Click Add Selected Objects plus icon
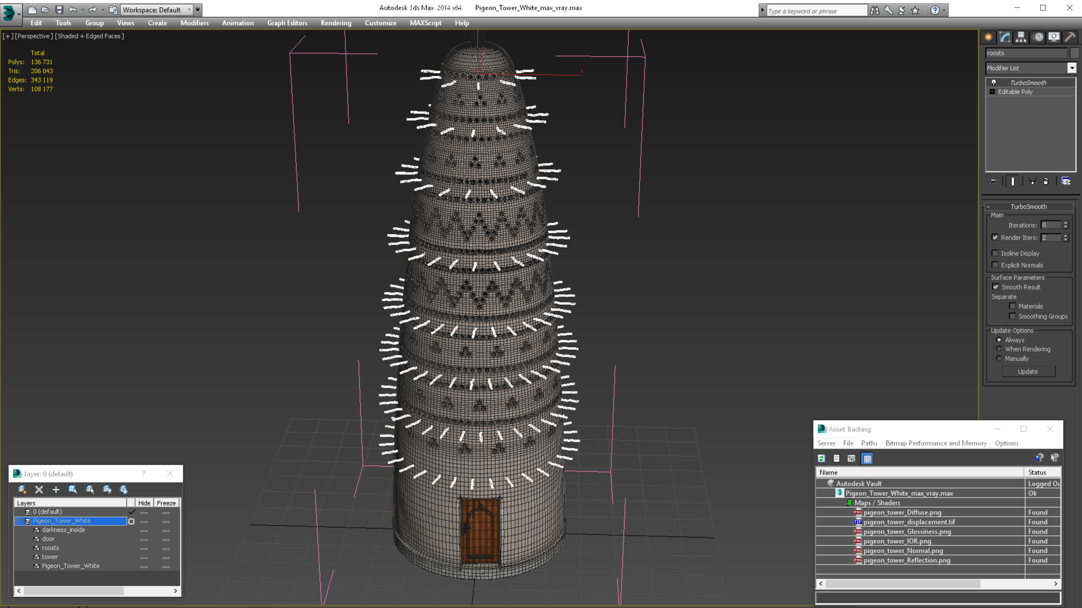The width and height of the screenshot is (1082, 608). [56, 489]
